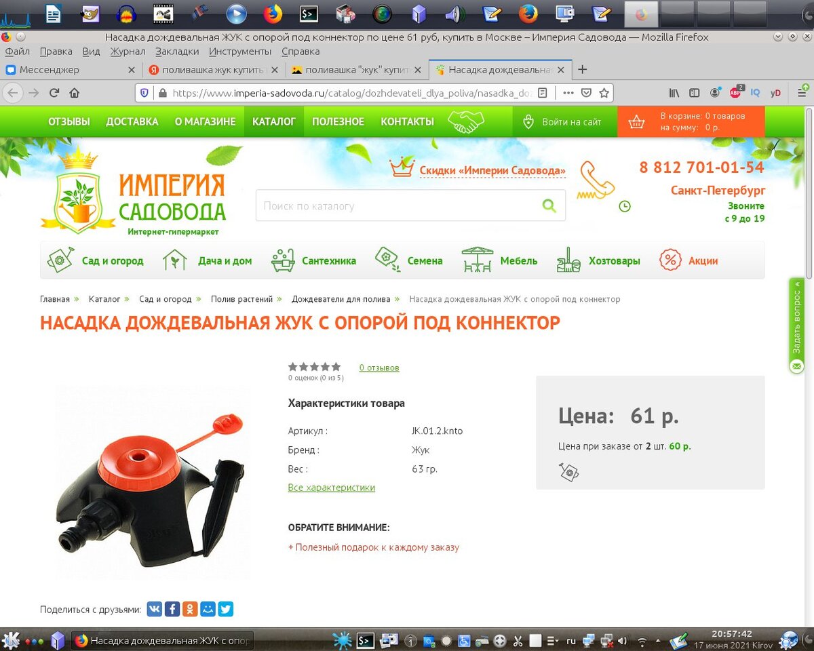Go to Полив растений breadcrumb
This screenshot has height=651, width=814.
pyautogui.click(x=241, y=299)
